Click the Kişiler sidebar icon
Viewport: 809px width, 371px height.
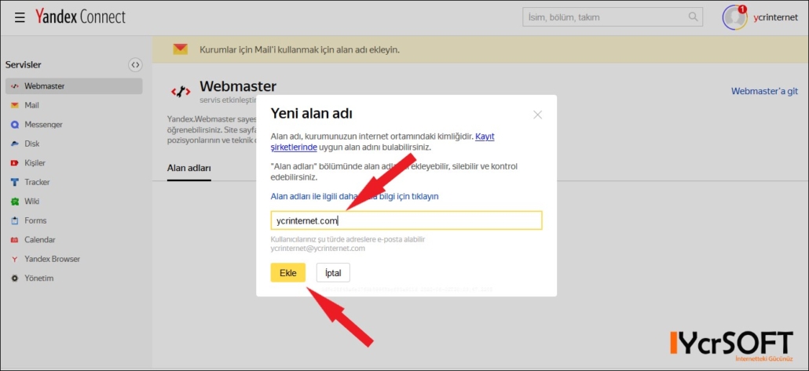click(14, 163)
